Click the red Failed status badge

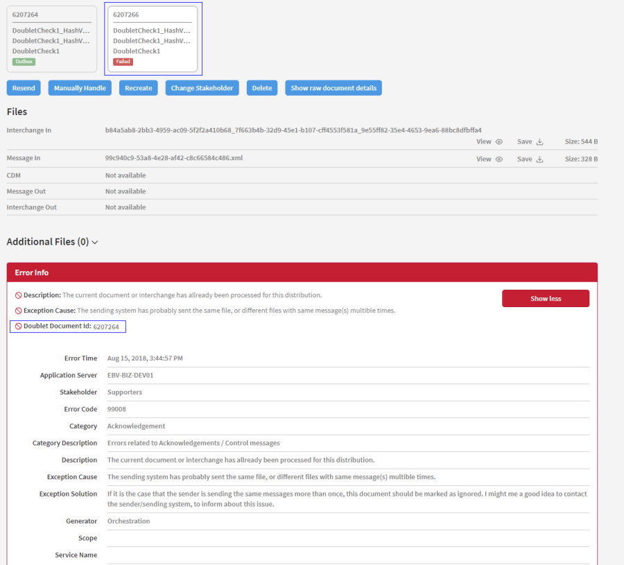[123, 62]
